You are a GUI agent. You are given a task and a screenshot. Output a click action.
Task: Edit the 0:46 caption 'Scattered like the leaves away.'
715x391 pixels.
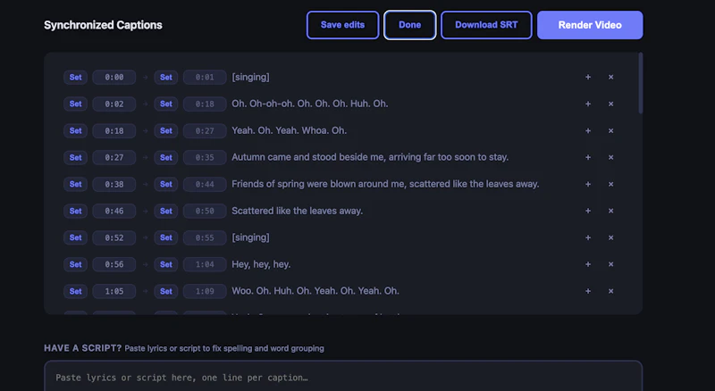tap(297, 211)
